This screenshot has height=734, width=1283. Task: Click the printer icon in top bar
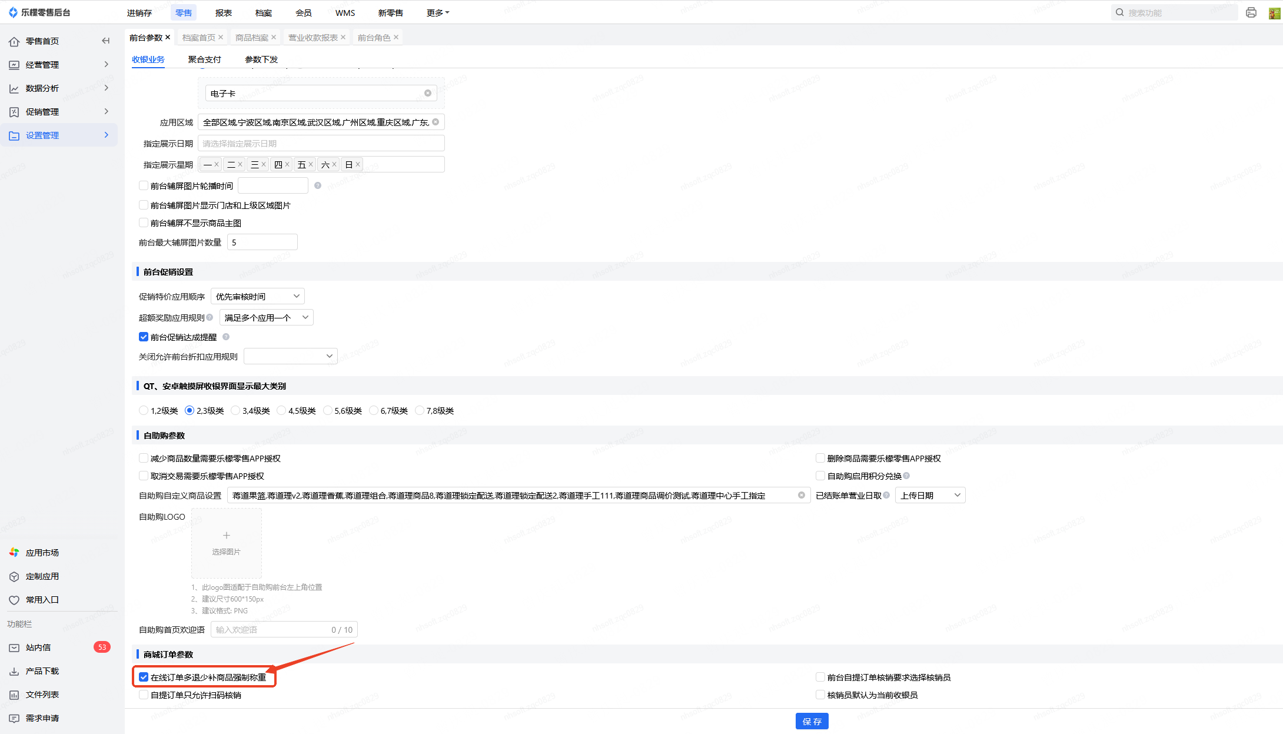click(1251, 12)
